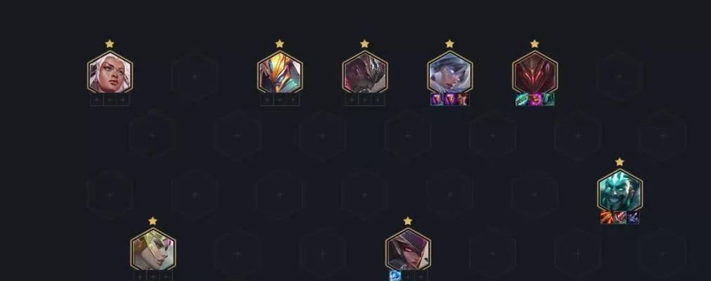The image size is (711, 281).
Task: Choose the teal bearded grinning champion
Action: tap(620, 190)
